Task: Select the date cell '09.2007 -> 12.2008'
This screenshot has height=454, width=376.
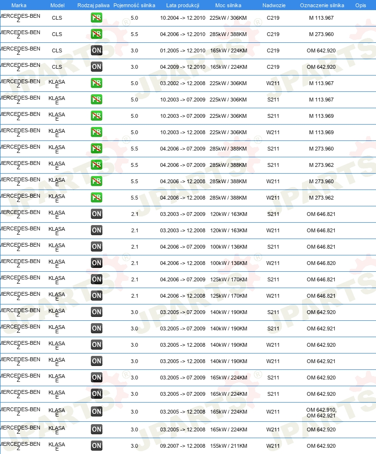Action: click(183, 446)
